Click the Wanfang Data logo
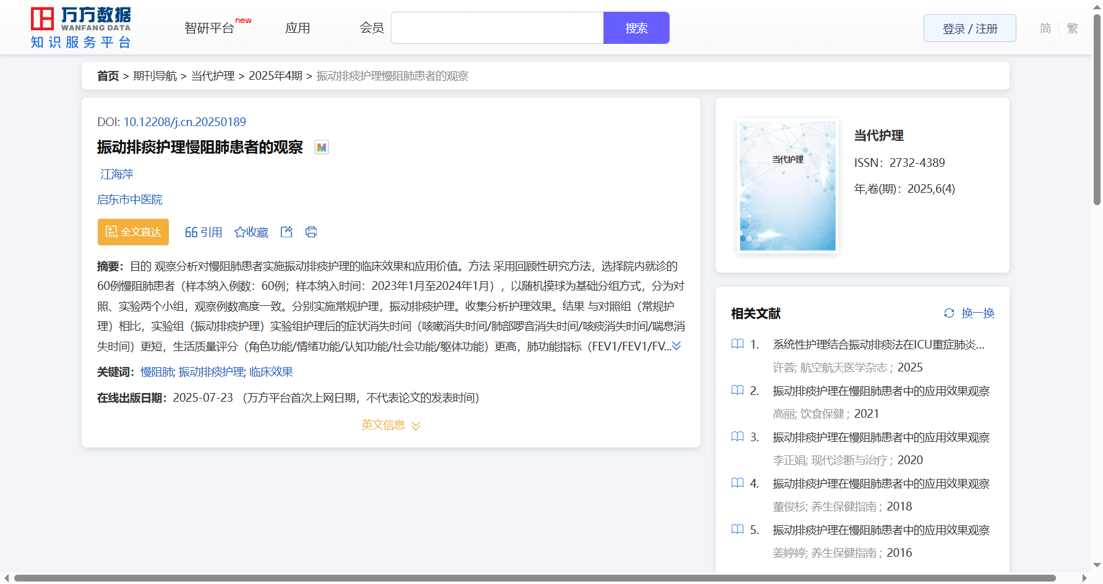The height and width of the screenshot is (584, 1103). pos(81,28)
